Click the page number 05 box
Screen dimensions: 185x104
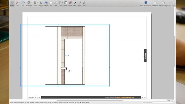coord(145,97)
